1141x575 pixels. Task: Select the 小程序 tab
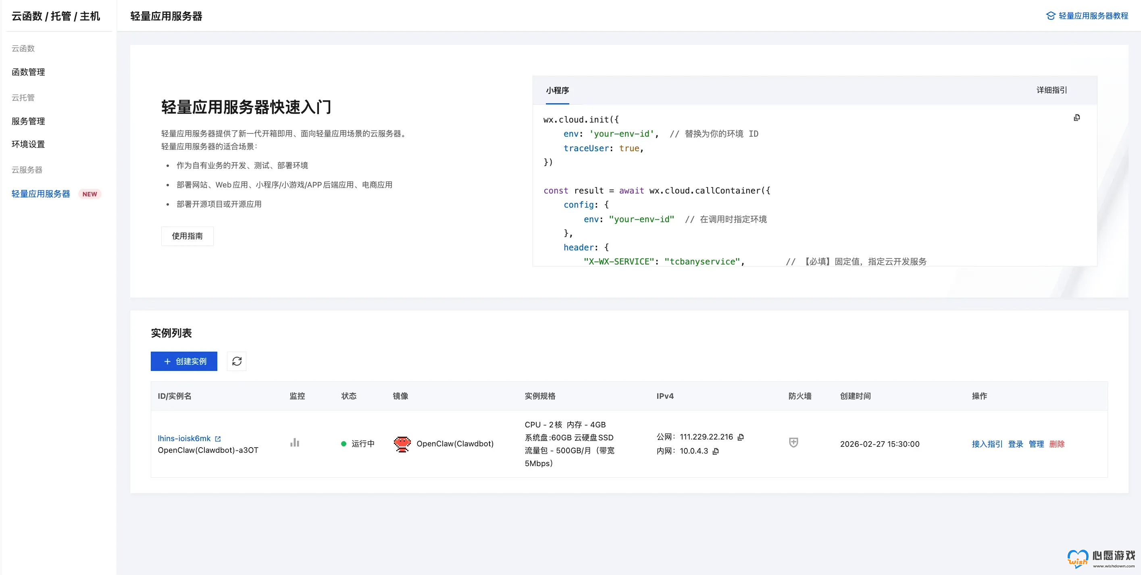pos(557,90)
